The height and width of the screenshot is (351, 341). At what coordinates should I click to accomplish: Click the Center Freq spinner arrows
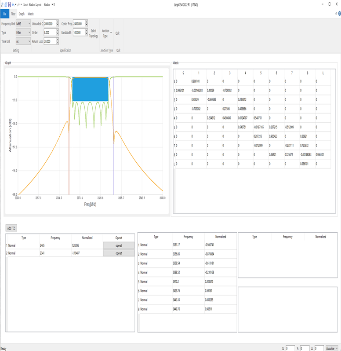click(87, 23)
